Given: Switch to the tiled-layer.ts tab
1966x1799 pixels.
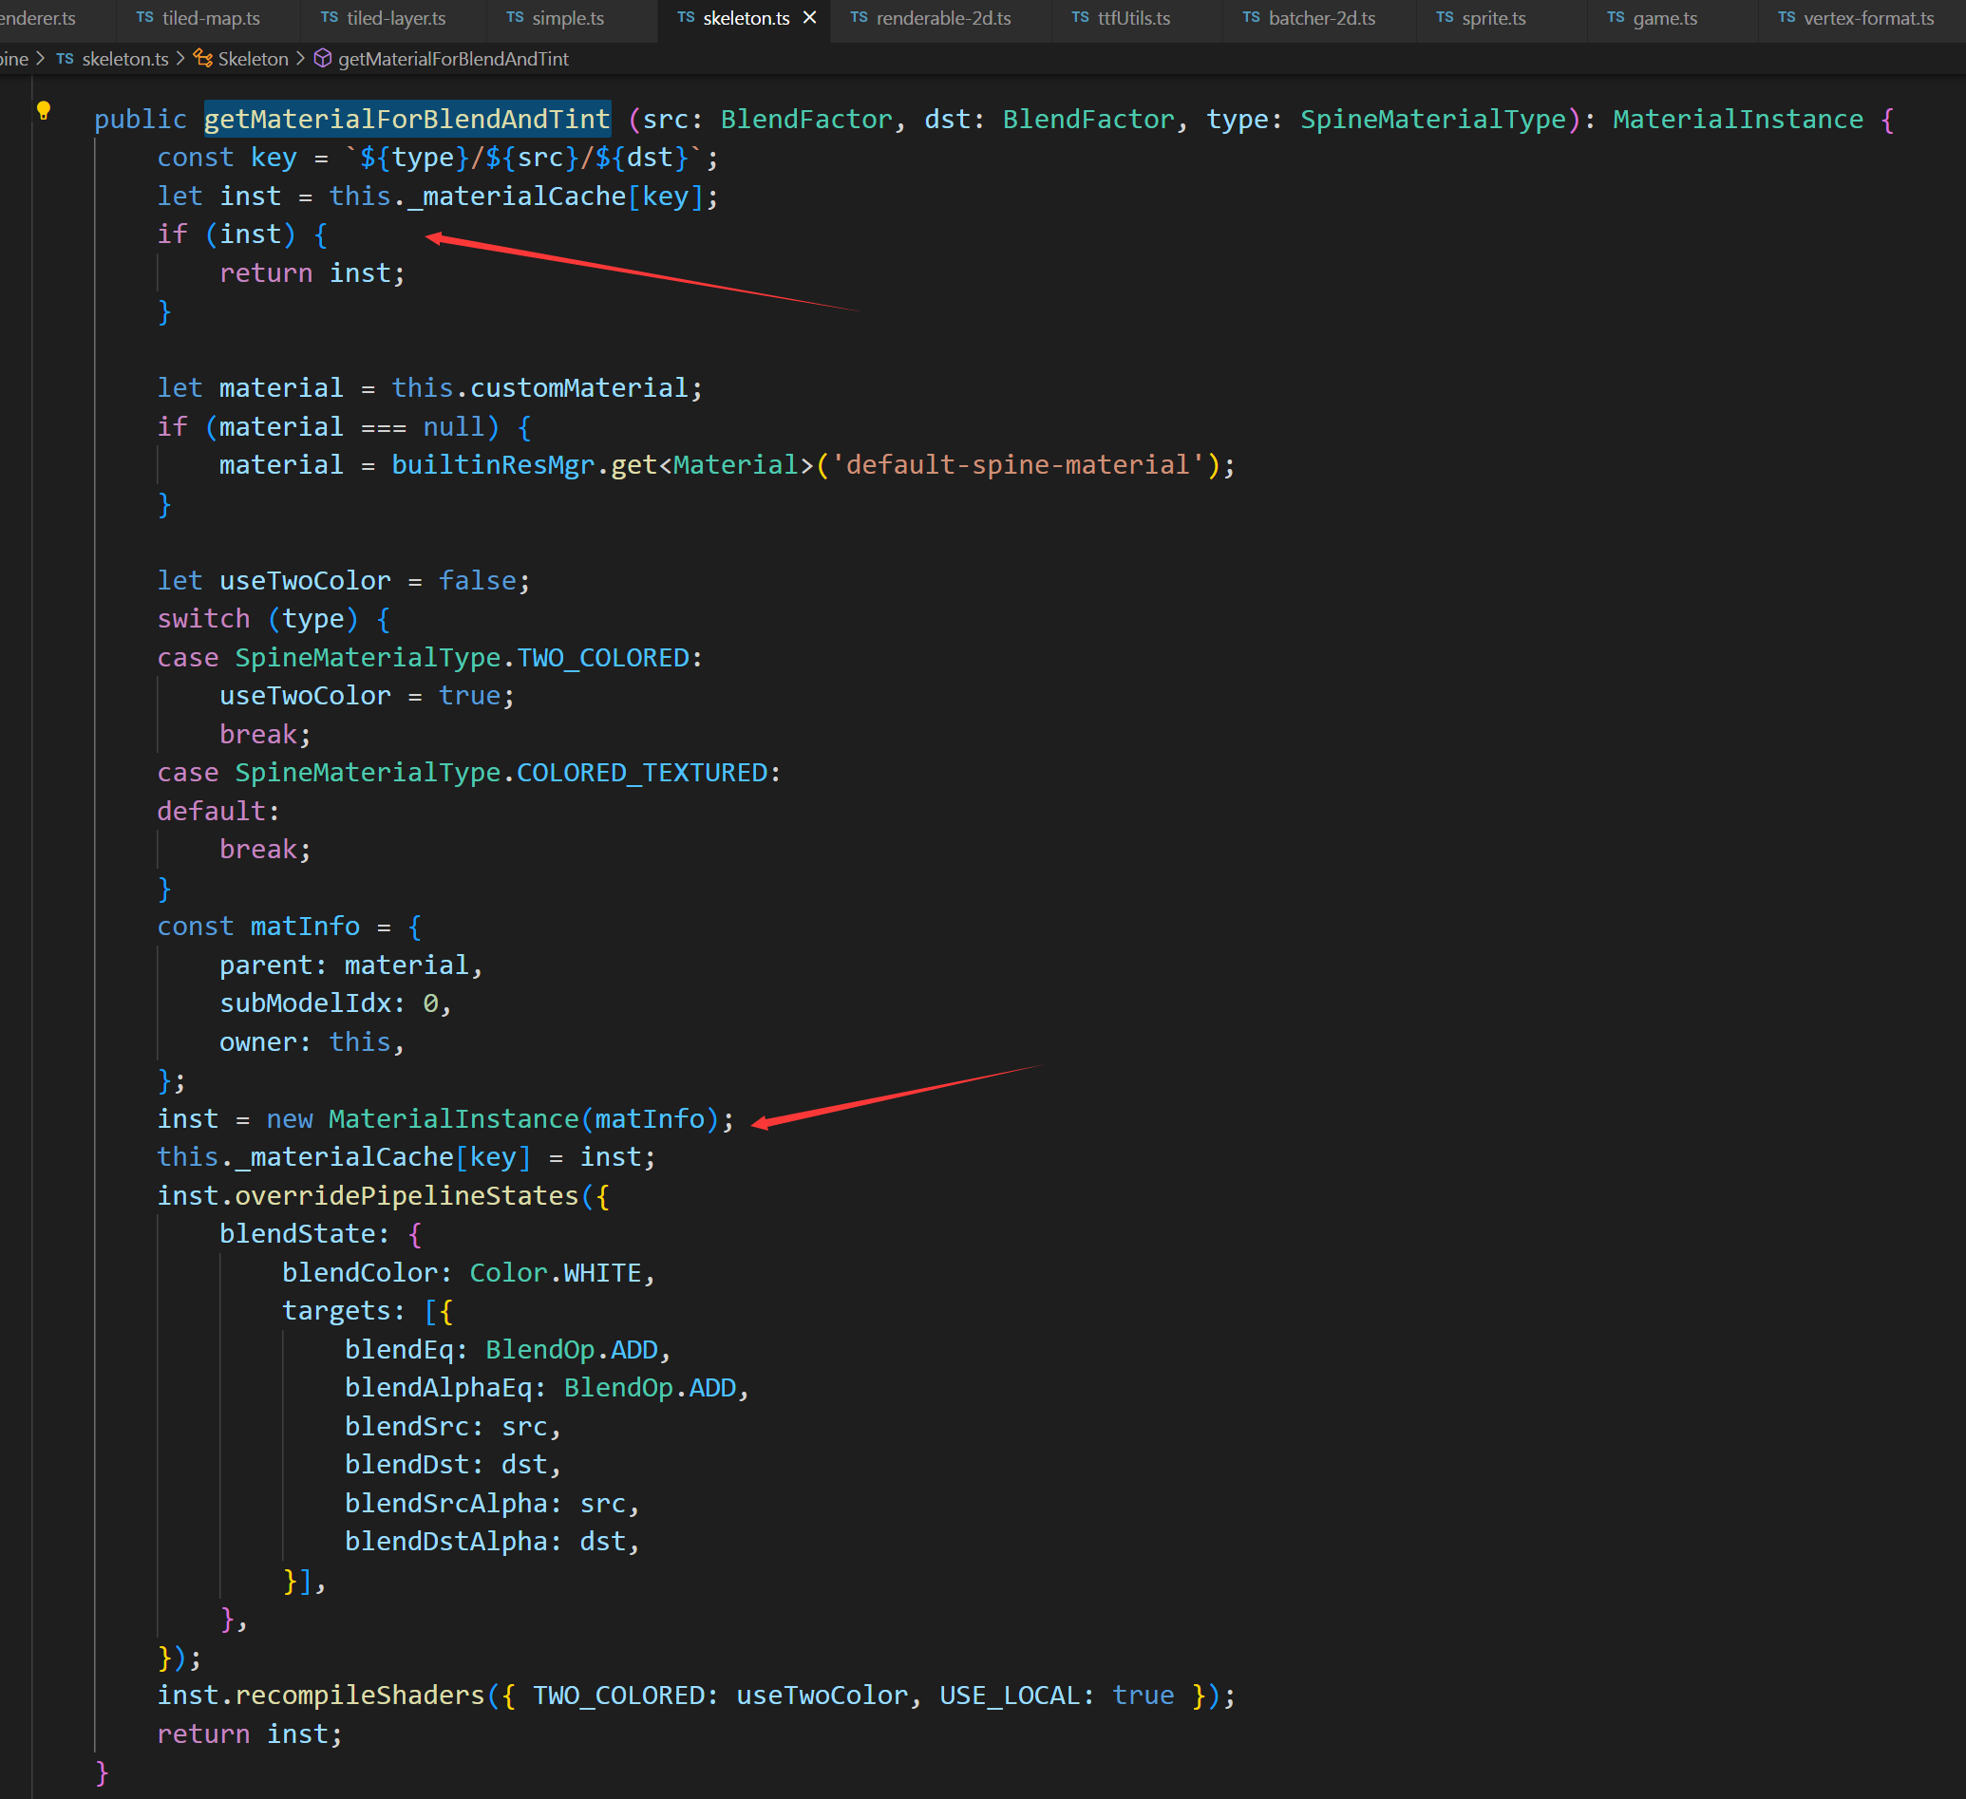Looking at the screenshot, I should coord(395,17).
